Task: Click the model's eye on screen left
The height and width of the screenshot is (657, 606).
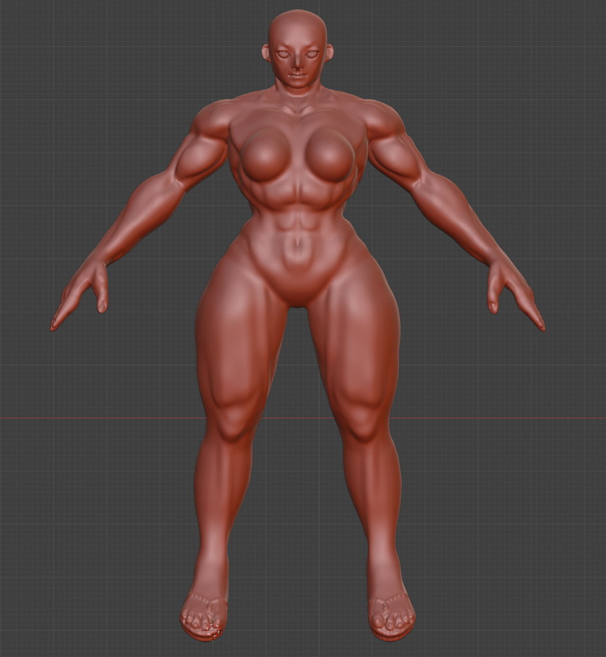Action: [x=283, y=55]
